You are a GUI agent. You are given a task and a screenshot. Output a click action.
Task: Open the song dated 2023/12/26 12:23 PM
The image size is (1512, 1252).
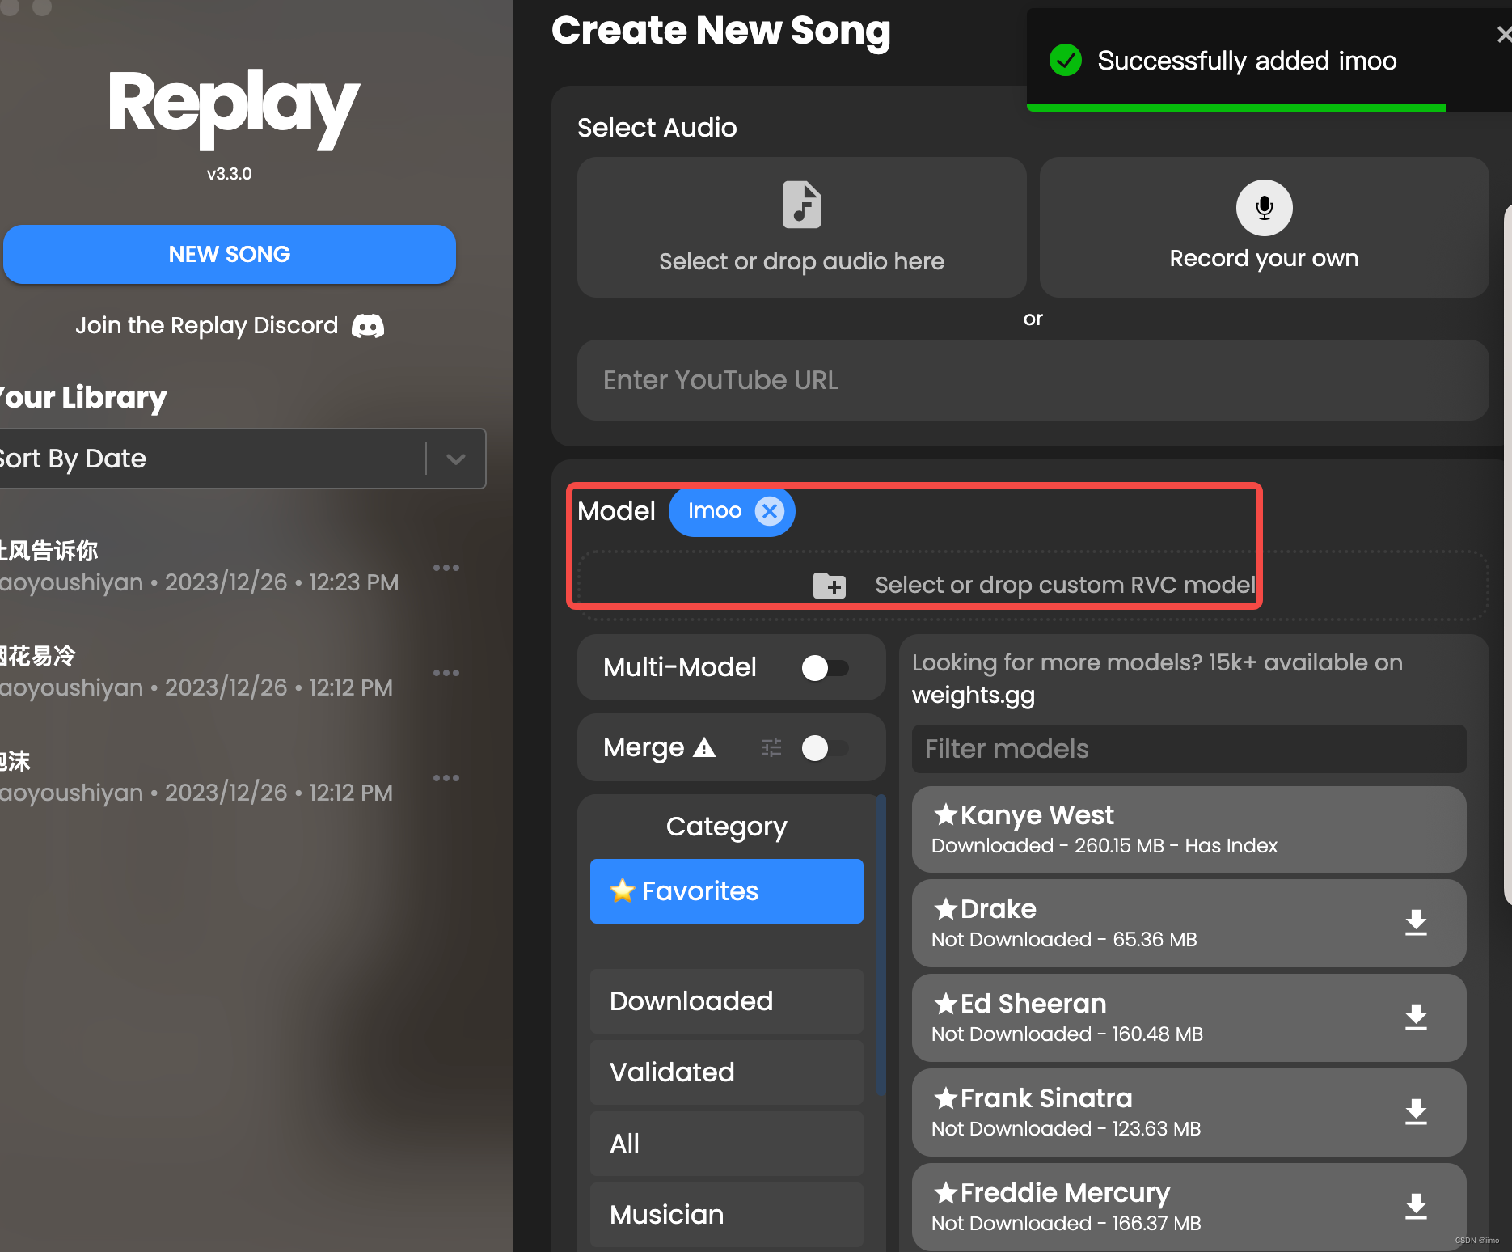point(200,567)
